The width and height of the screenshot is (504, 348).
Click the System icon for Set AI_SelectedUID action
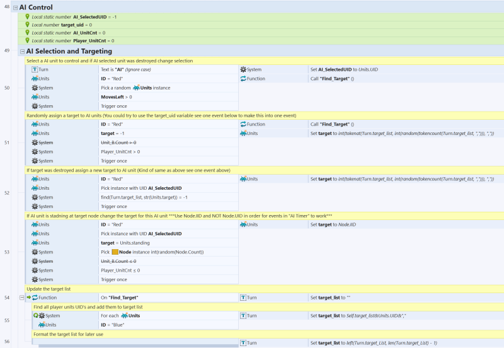tap(243, 69)
